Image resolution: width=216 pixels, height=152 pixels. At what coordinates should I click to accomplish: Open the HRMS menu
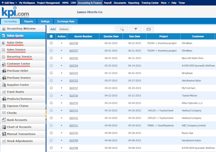[65, 3]
